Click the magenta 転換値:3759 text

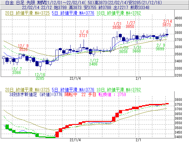click(x=112, y=95)
